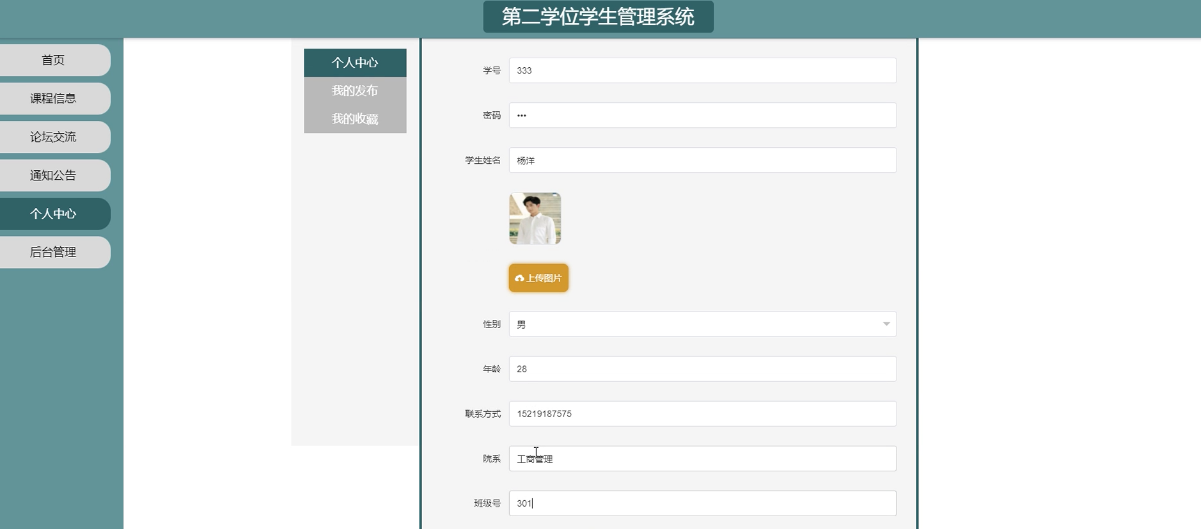The image size is (1201, 529).
Task: Open 课程信息 in the left sidebar
Action: pos(54,99)
